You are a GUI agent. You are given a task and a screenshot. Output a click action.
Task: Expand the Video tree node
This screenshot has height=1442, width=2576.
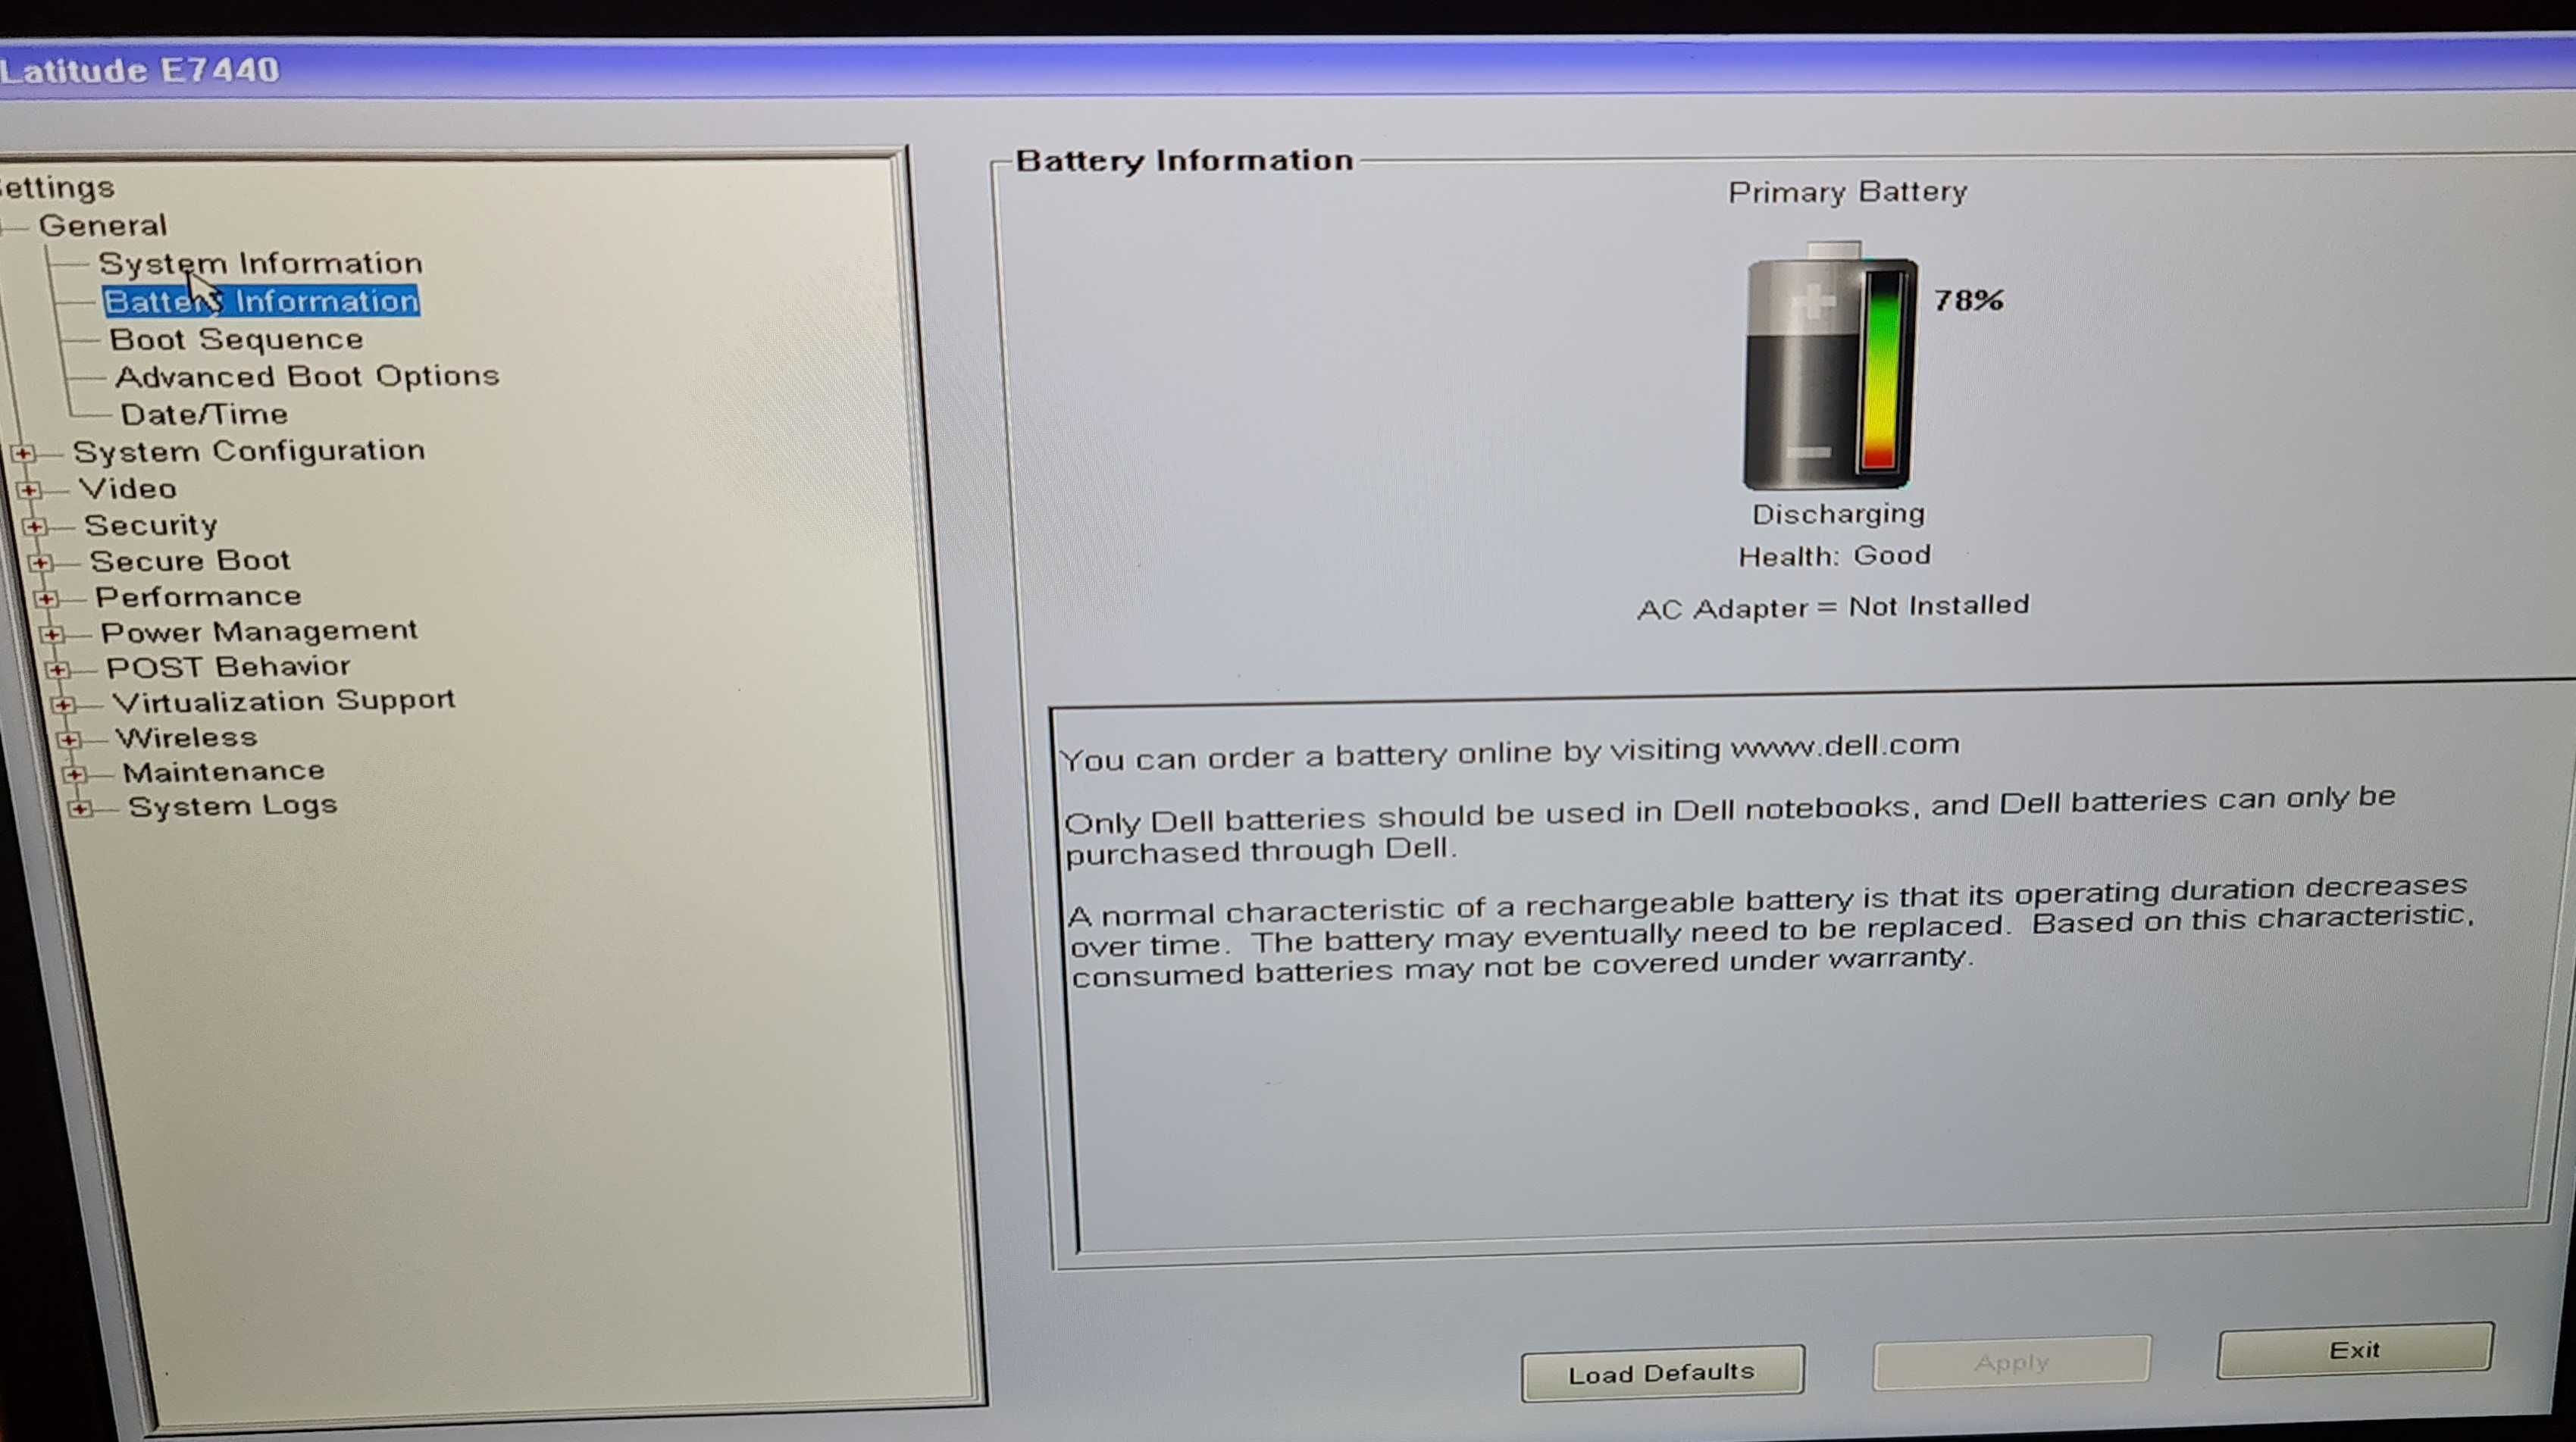pos(28,490)
